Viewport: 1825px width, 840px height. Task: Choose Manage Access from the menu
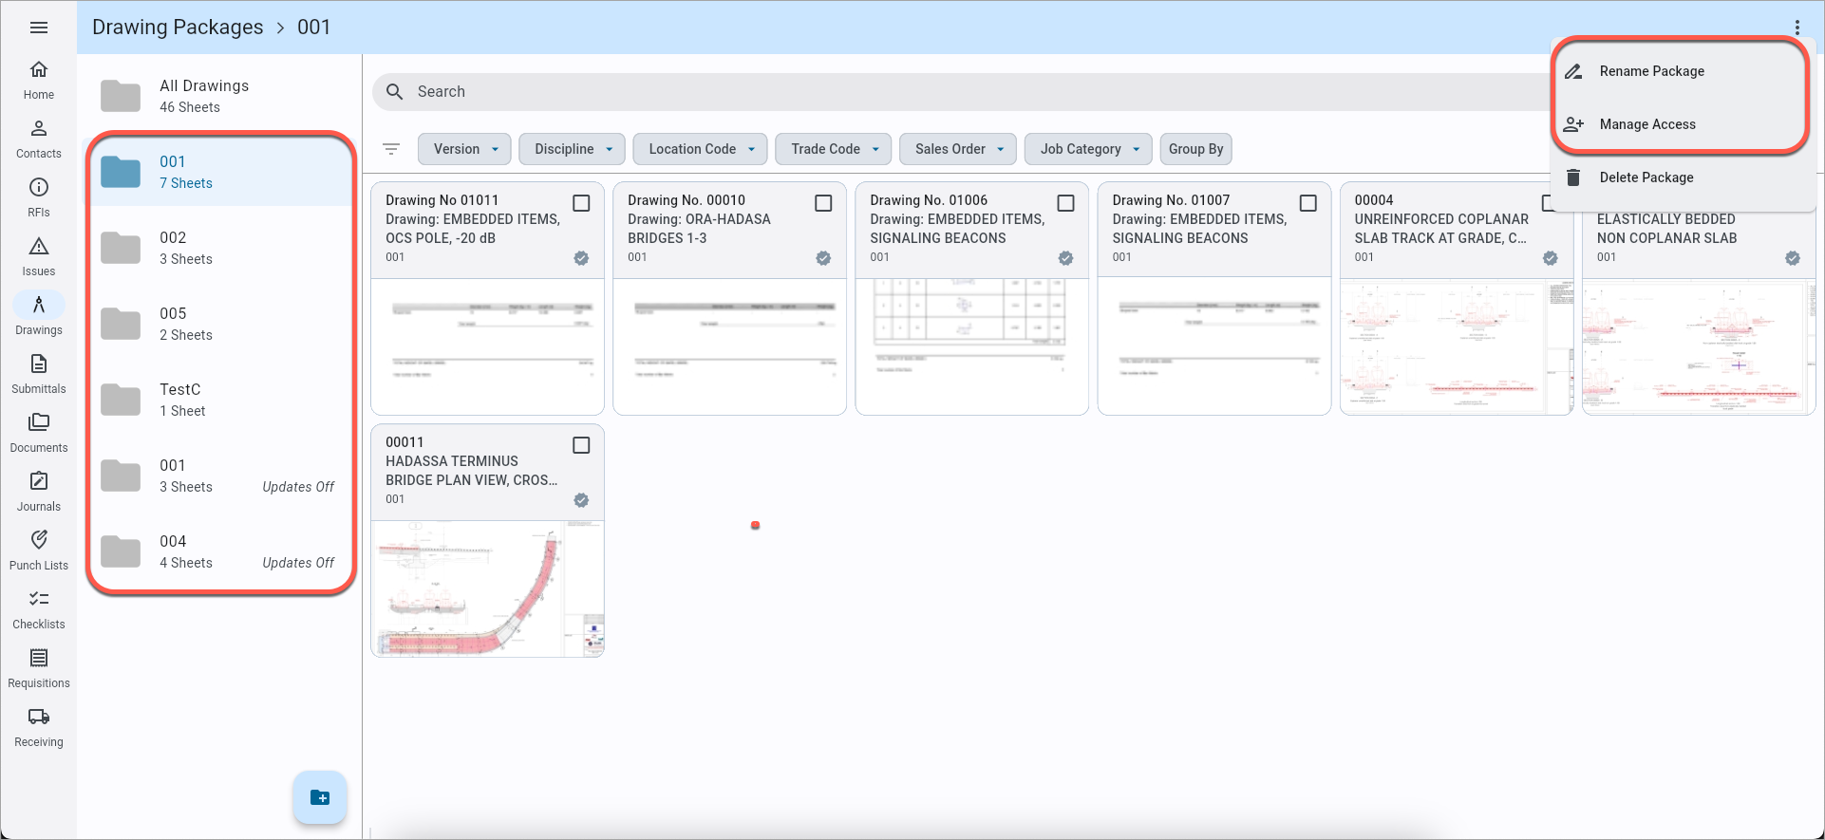(x=1682, y=124)
